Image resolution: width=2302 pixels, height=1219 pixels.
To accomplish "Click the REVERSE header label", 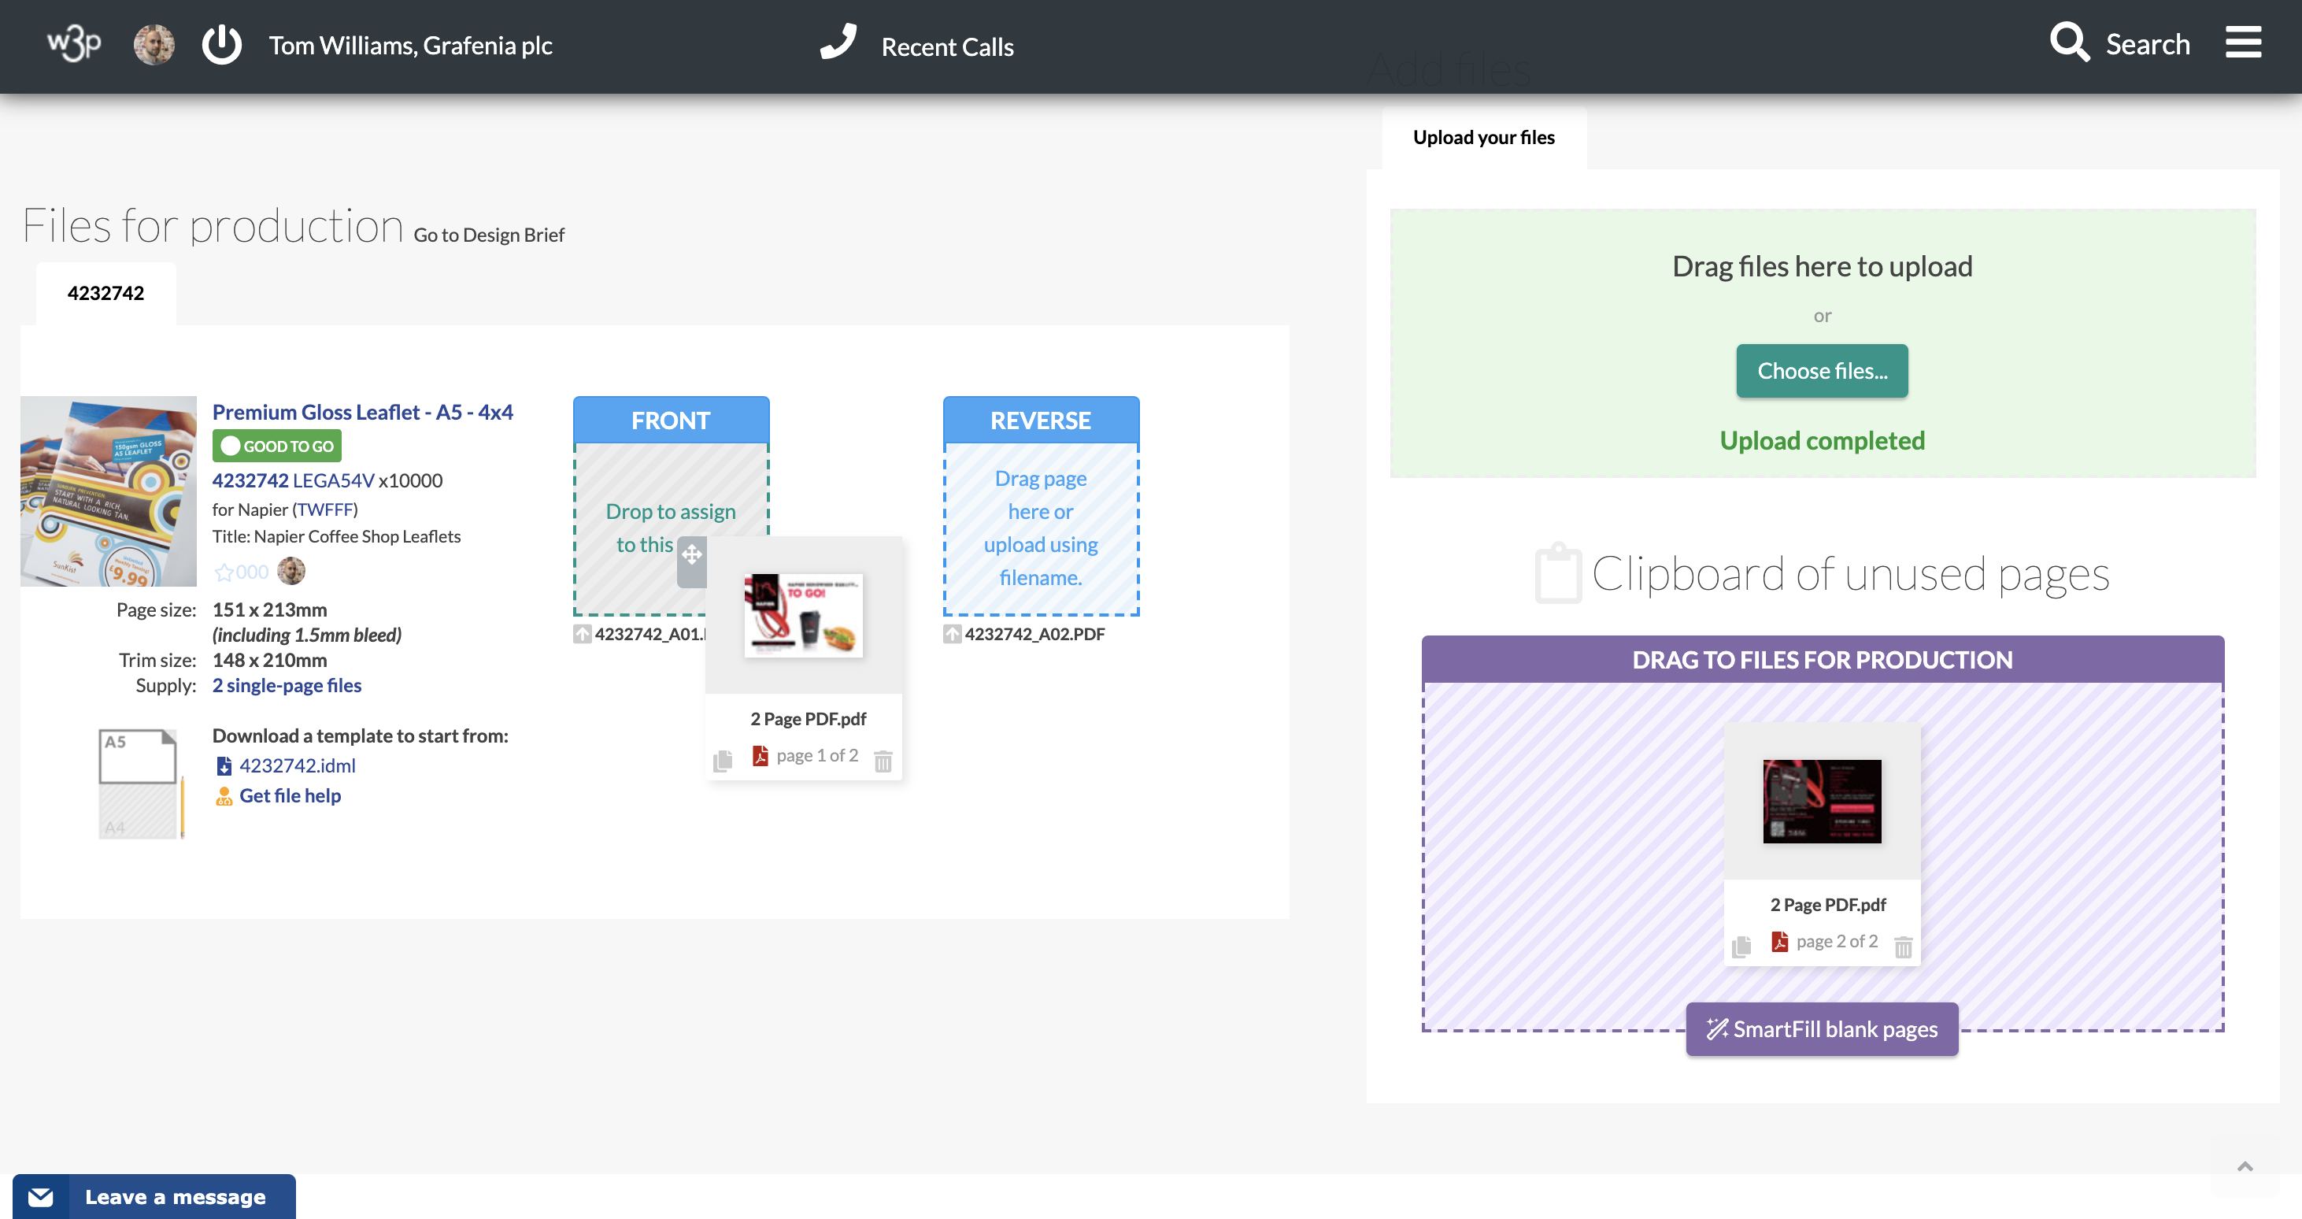I will tap(1041, 420).
